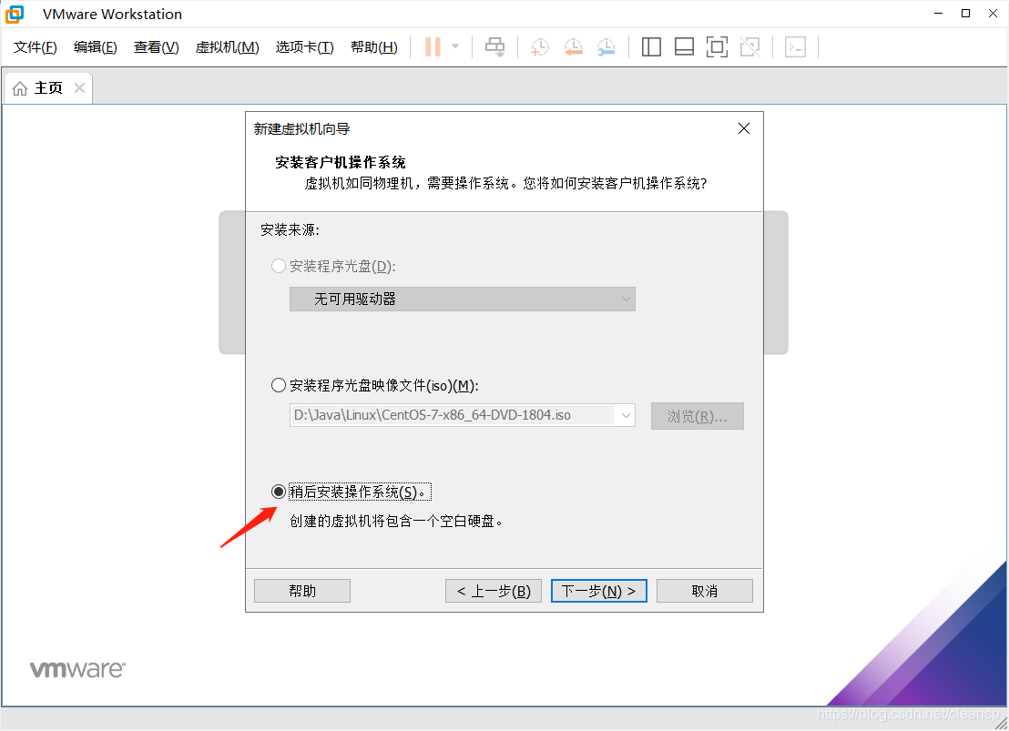
Task: Click the vmware logo on home page
Action: click(78, 669)
